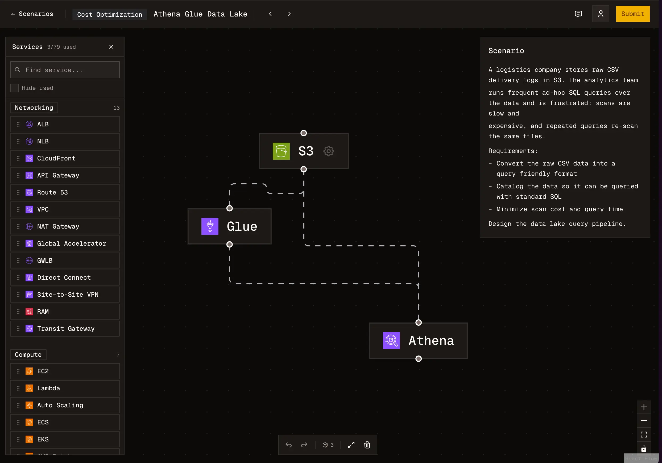
Task: Click the trash delete icon
Action: coord(367,445)
